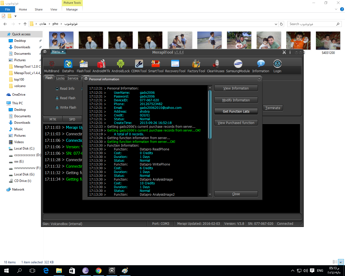This screenshot has width=345, height=276.
Task: Open the ENG language indicator
Action: (x=320, y=271)
